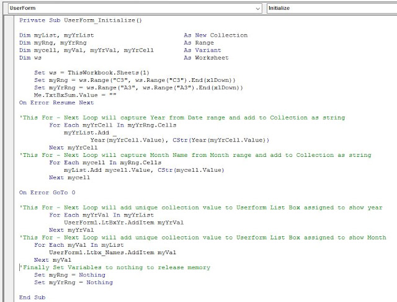Image resolution: width=397 pixels, height=302 pixels.
Task: Click 'Set myRng = Nothing' line
Action: tap(69, 275)
